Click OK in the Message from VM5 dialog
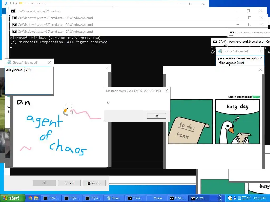 click(x=156, y=116)
